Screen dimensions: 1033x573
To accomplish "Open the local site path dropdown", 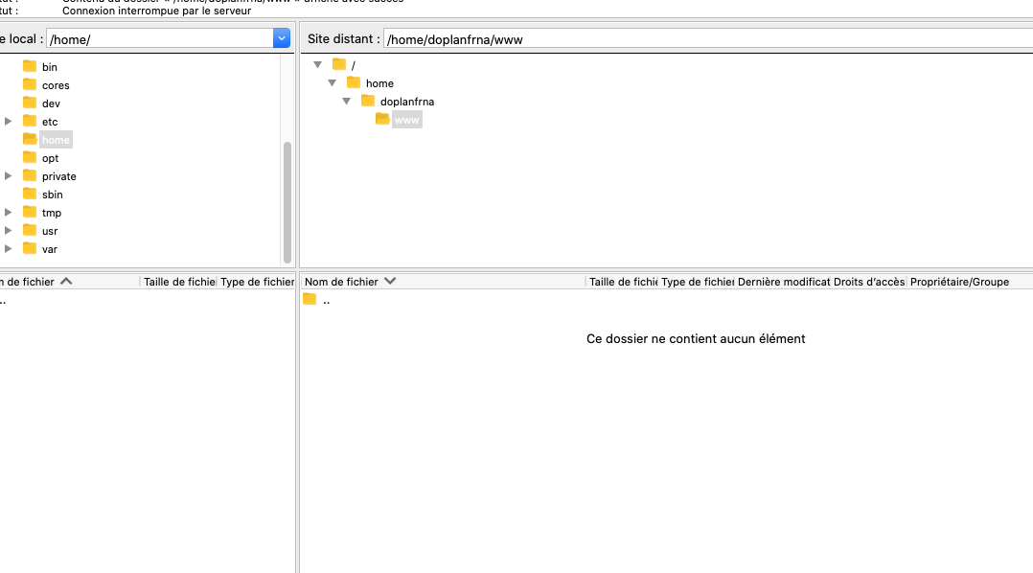I will point(282,38).
